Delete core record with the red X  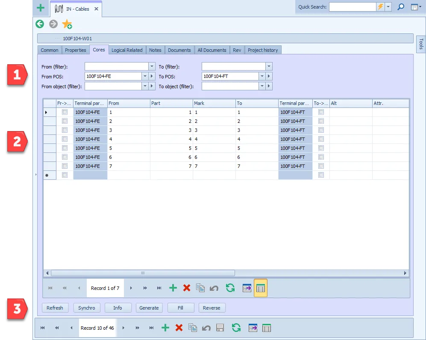[187, 288]
